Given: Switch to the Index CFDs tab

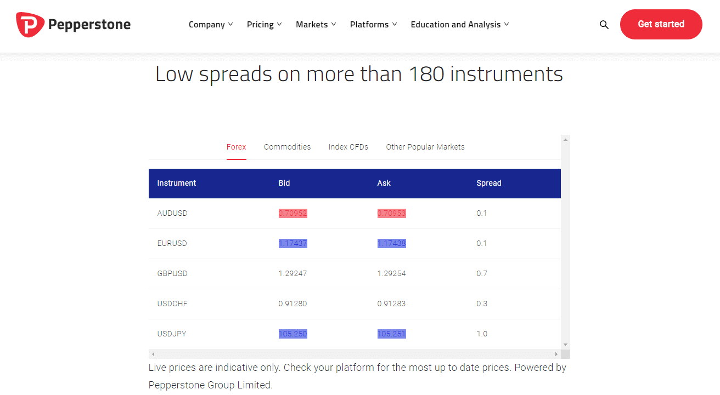Looking at the screenshot, I should (x=348, y=147).
